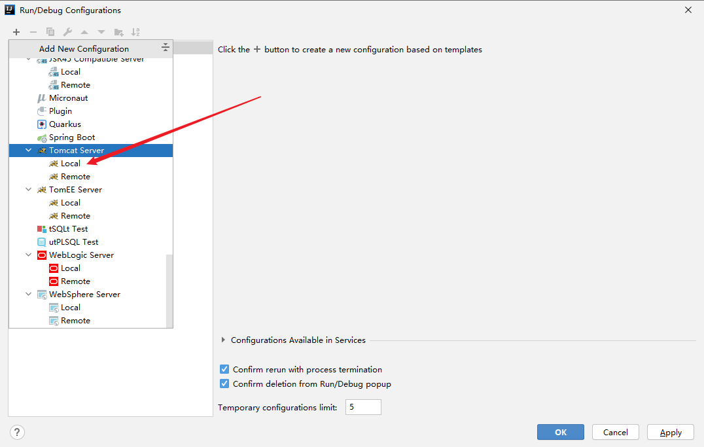Expand Configurations Available in Services

point(223,340)
